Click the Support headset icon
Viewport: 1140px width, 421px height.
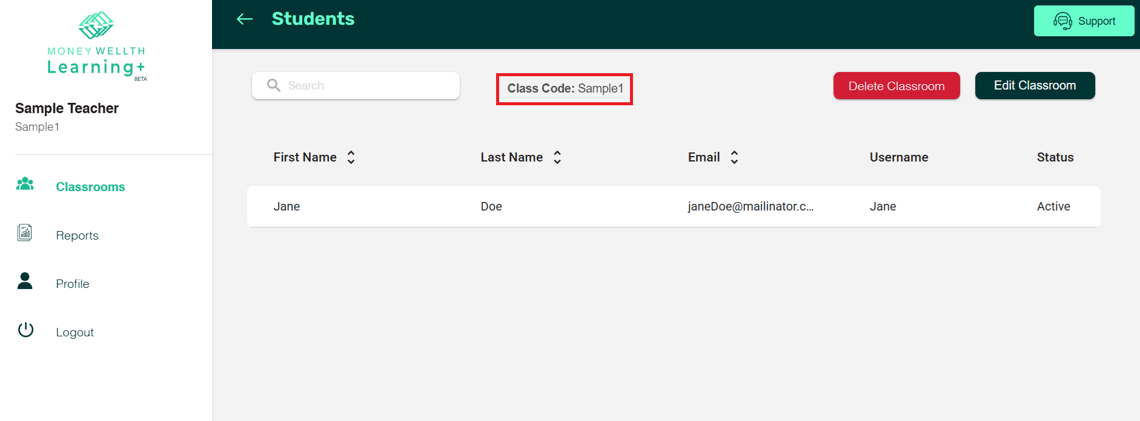tap(1062, 21)
